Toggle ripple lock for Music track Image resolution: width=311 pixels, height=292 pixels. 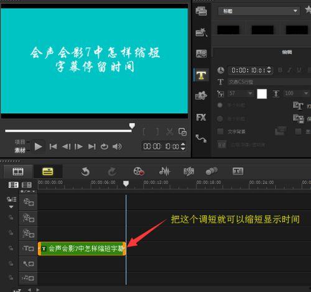tap(11, 278)
